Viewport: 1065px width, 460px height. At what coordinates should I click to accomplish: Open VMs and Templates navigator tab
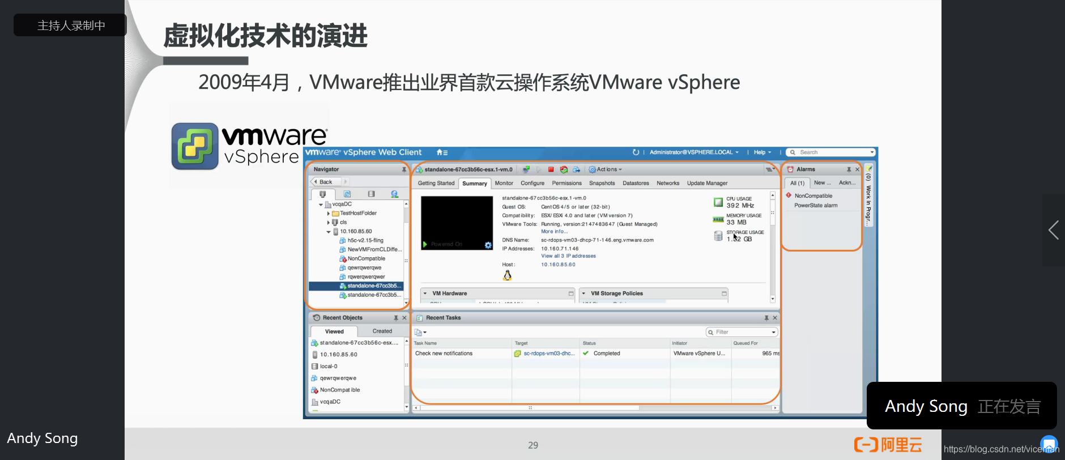point(347,194)
